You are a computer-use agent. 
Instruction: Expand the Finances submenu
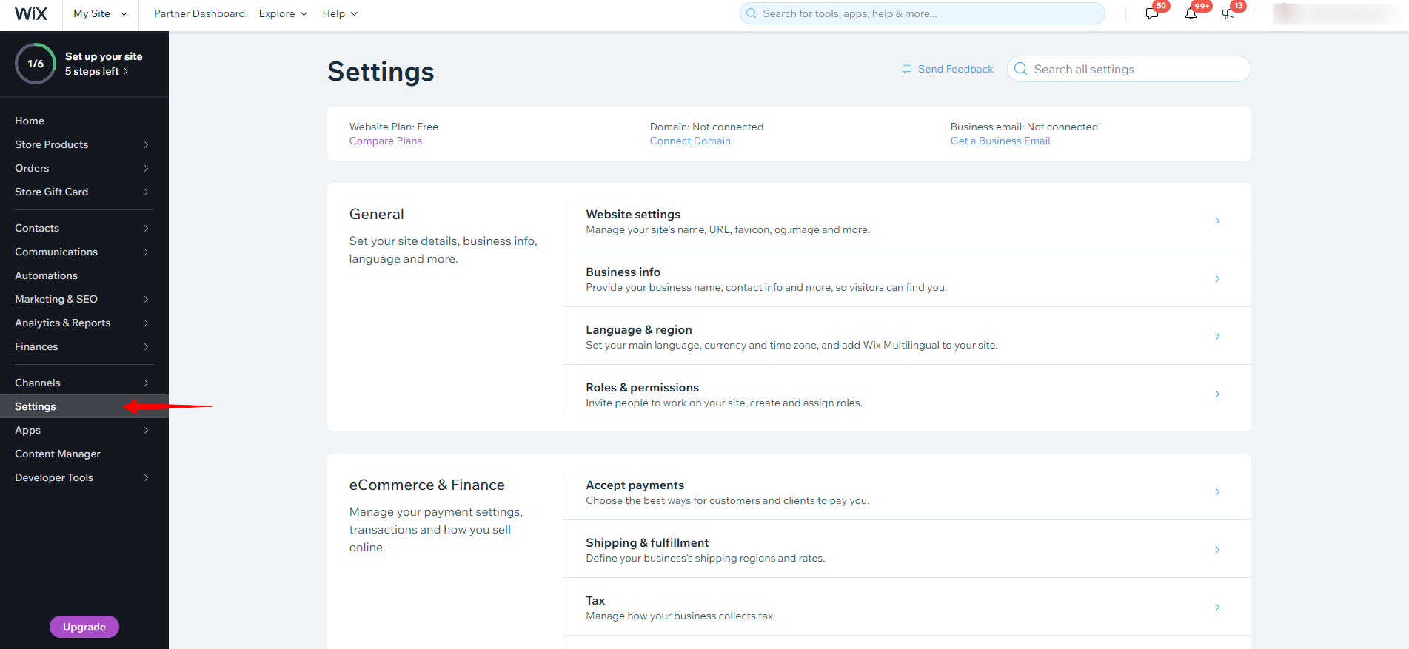tap(146, 346)
